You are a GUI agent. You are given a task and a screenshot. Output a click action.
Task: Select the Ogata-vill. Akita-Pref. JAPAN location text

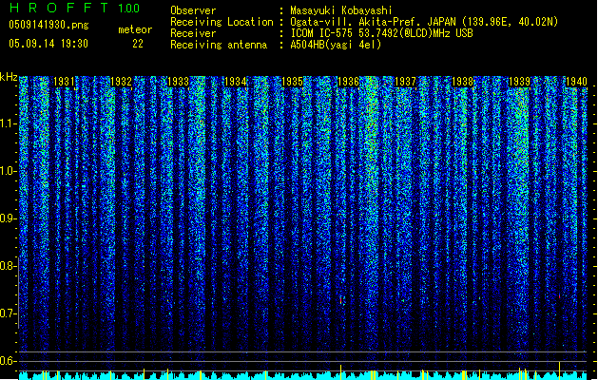click(x=424, y=22)
